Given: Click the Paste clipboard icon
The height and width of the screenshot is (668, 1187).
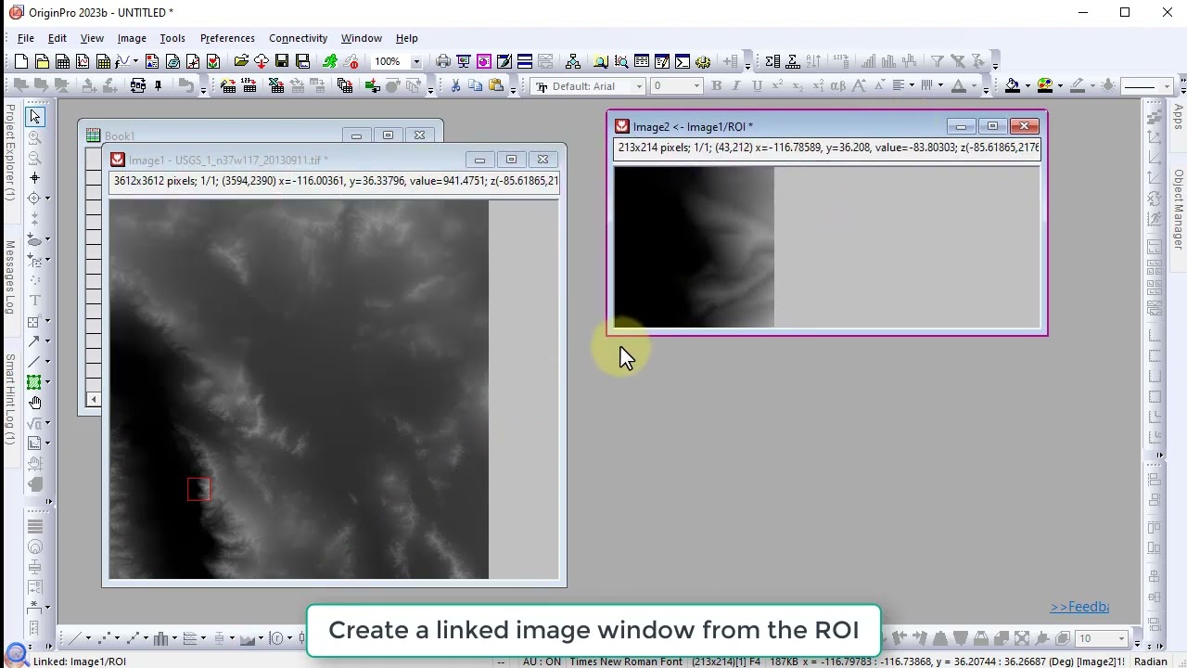Looking at the screenshot, I should 496,86.
